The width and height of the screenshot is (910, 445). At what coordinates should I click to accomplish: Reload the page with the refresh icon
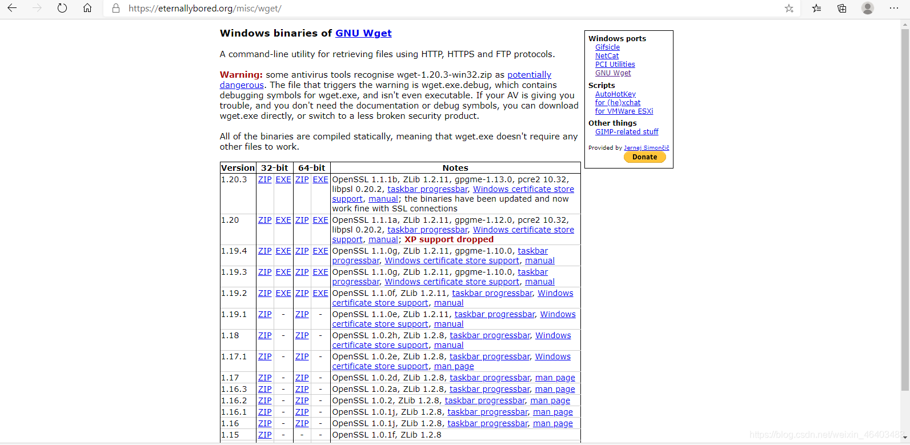coord(62,8)
